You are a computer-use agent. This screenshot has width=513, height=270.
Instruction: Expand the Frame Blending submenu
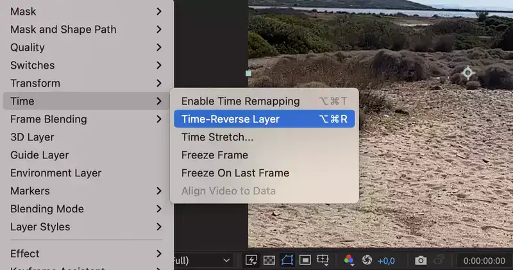tap(87, 119)
